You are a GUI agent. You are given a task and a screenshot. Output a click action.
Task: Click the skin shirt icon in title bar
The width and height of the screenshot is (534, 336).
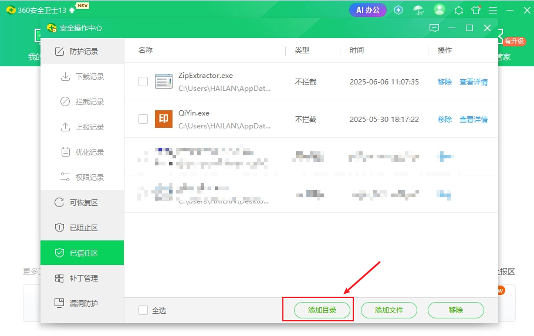(x=476, y=10)
